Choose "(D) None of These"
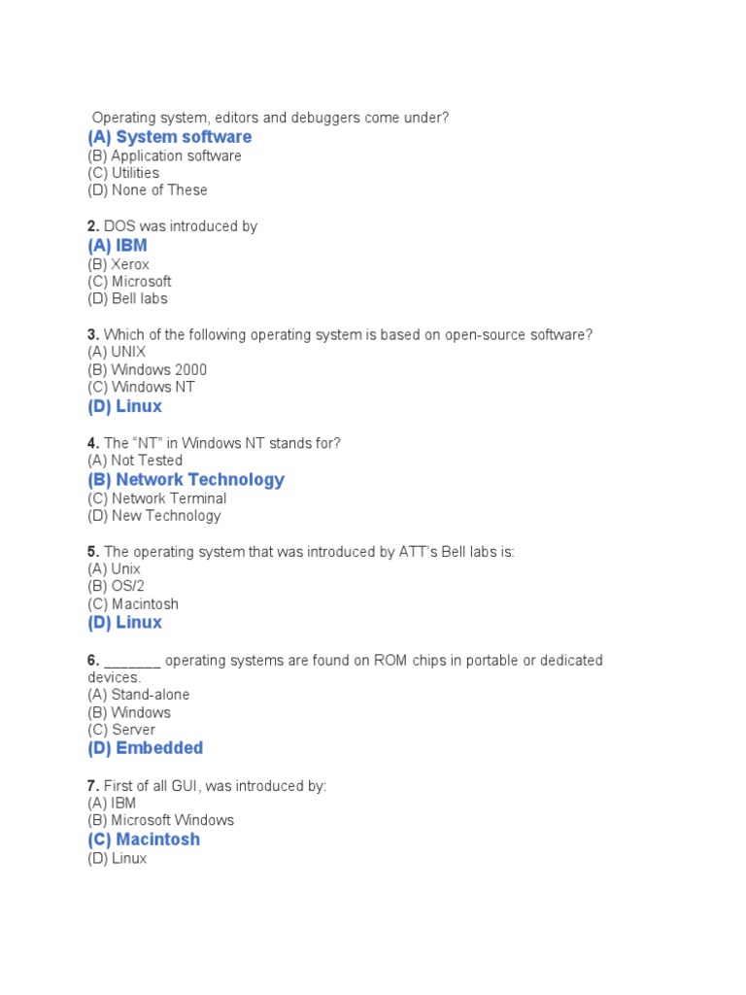The width and height of the screenshot is (746, 995). tap(147, 189)
